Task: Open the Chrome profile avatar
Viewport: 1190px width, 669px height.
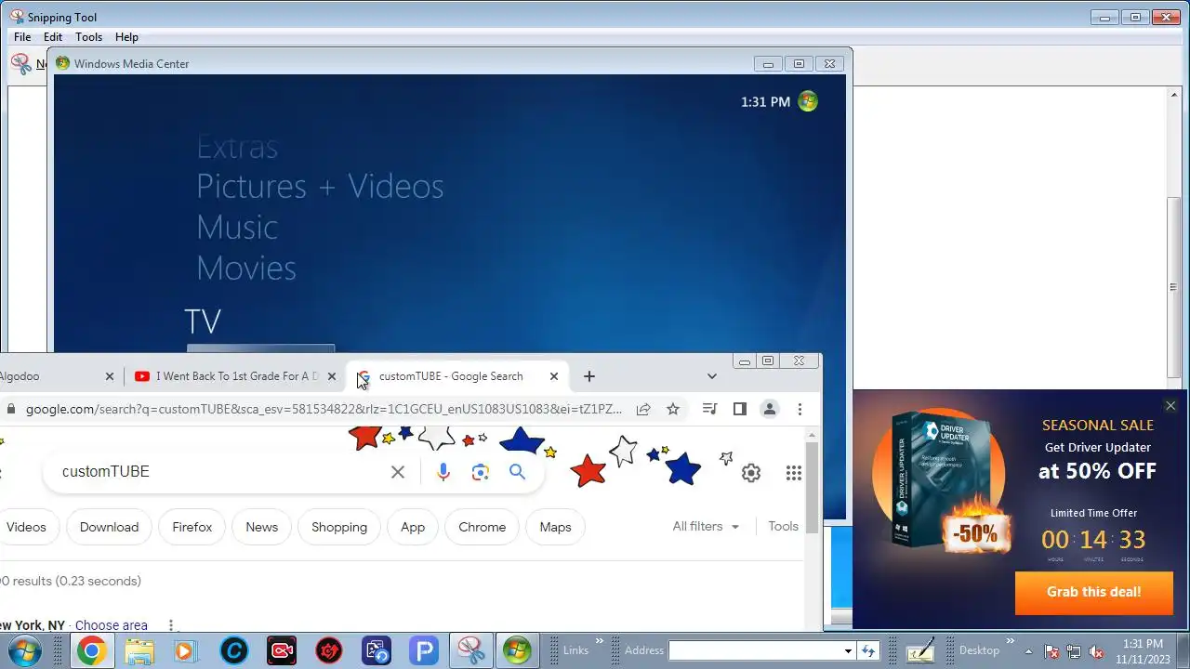Action: pyautogui.click(x=770, y=409)
